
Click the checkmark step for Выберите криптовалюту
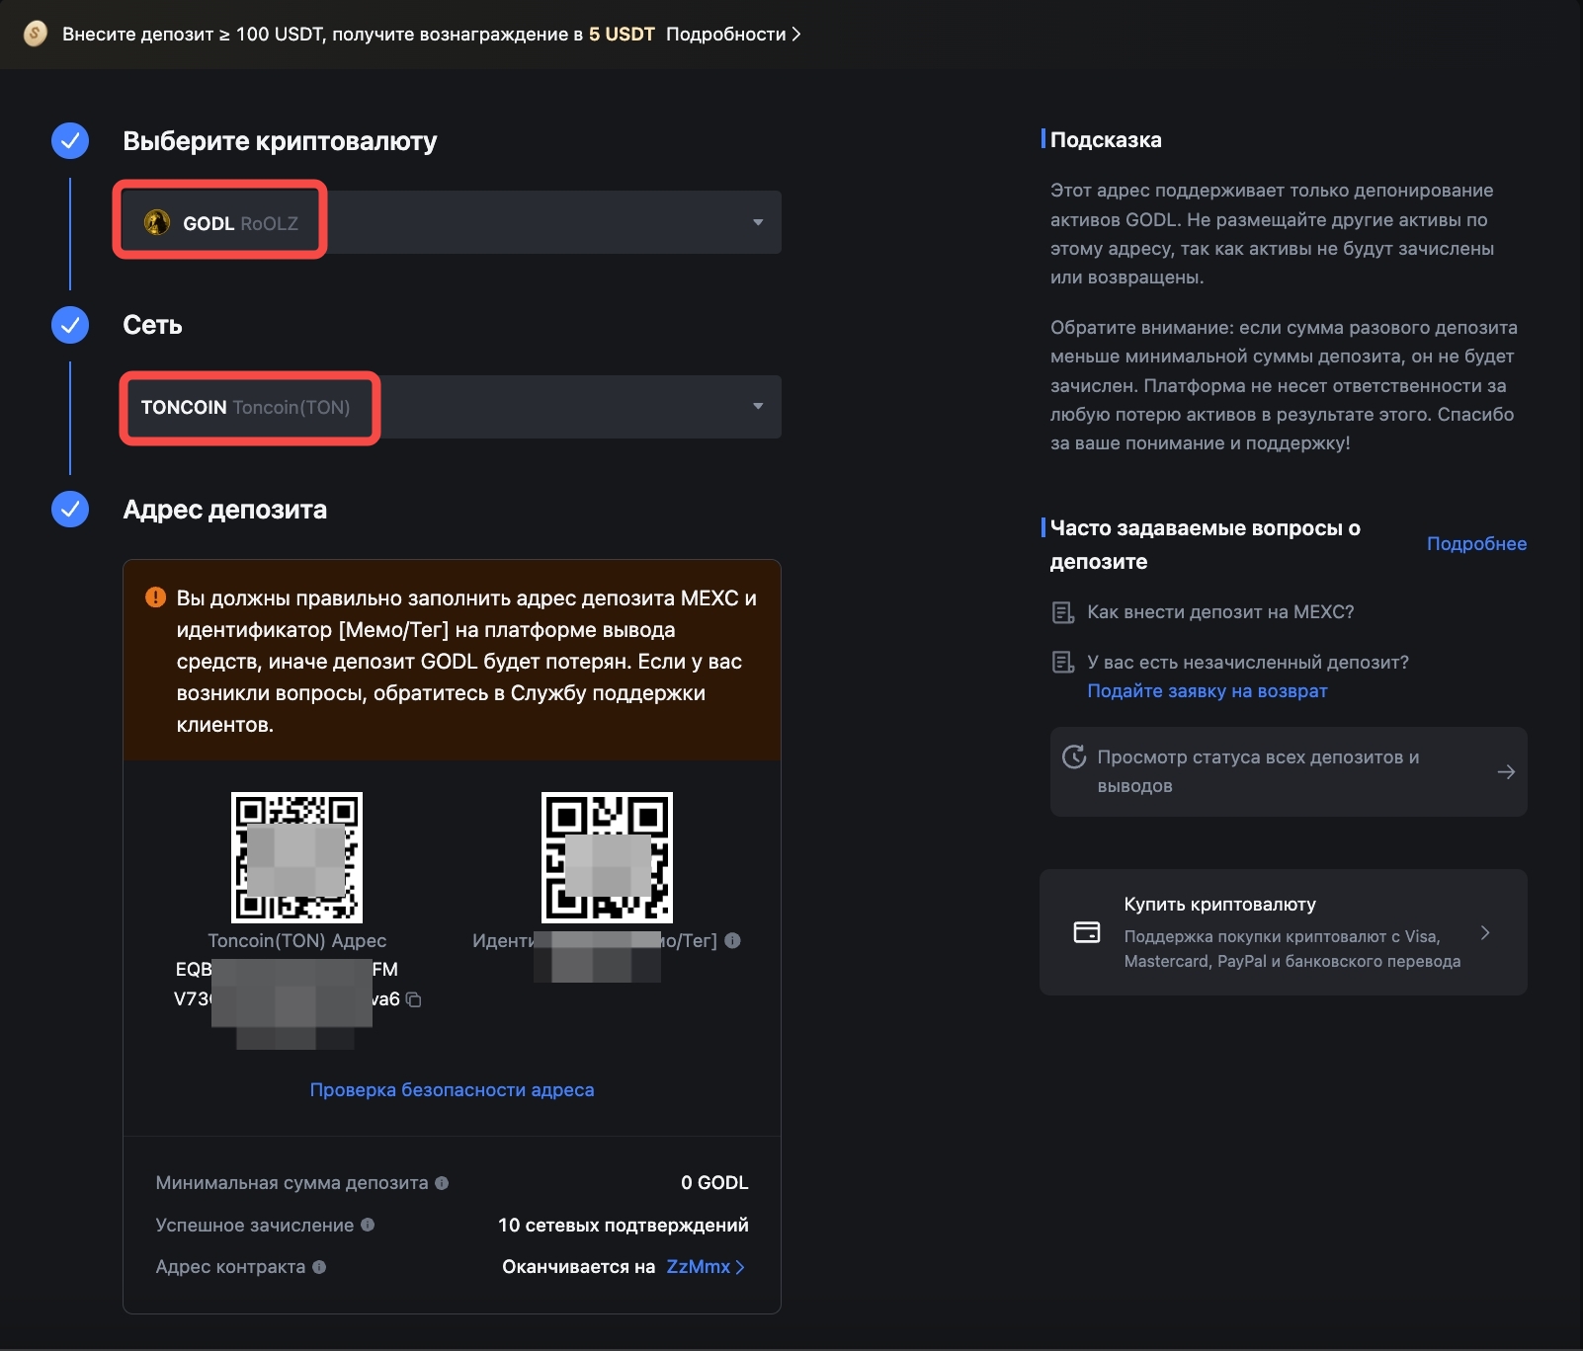pos(70,141)
